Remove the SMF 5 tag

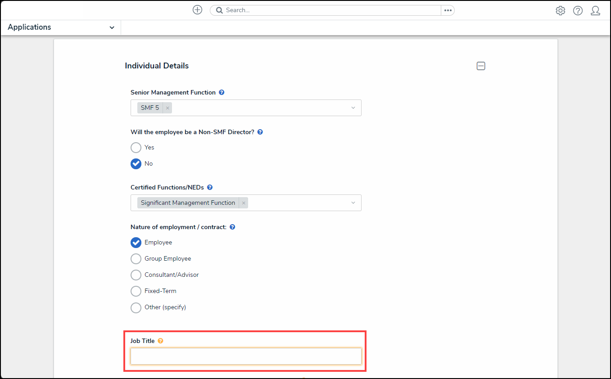click(x=167, y=108)
